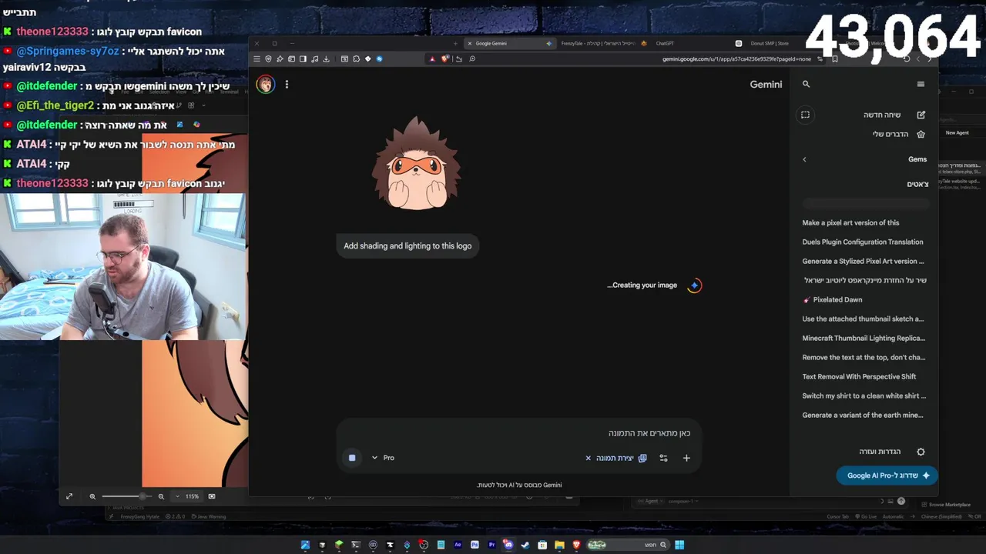Open chat Duels Plugin Configuration Translation

863,242
